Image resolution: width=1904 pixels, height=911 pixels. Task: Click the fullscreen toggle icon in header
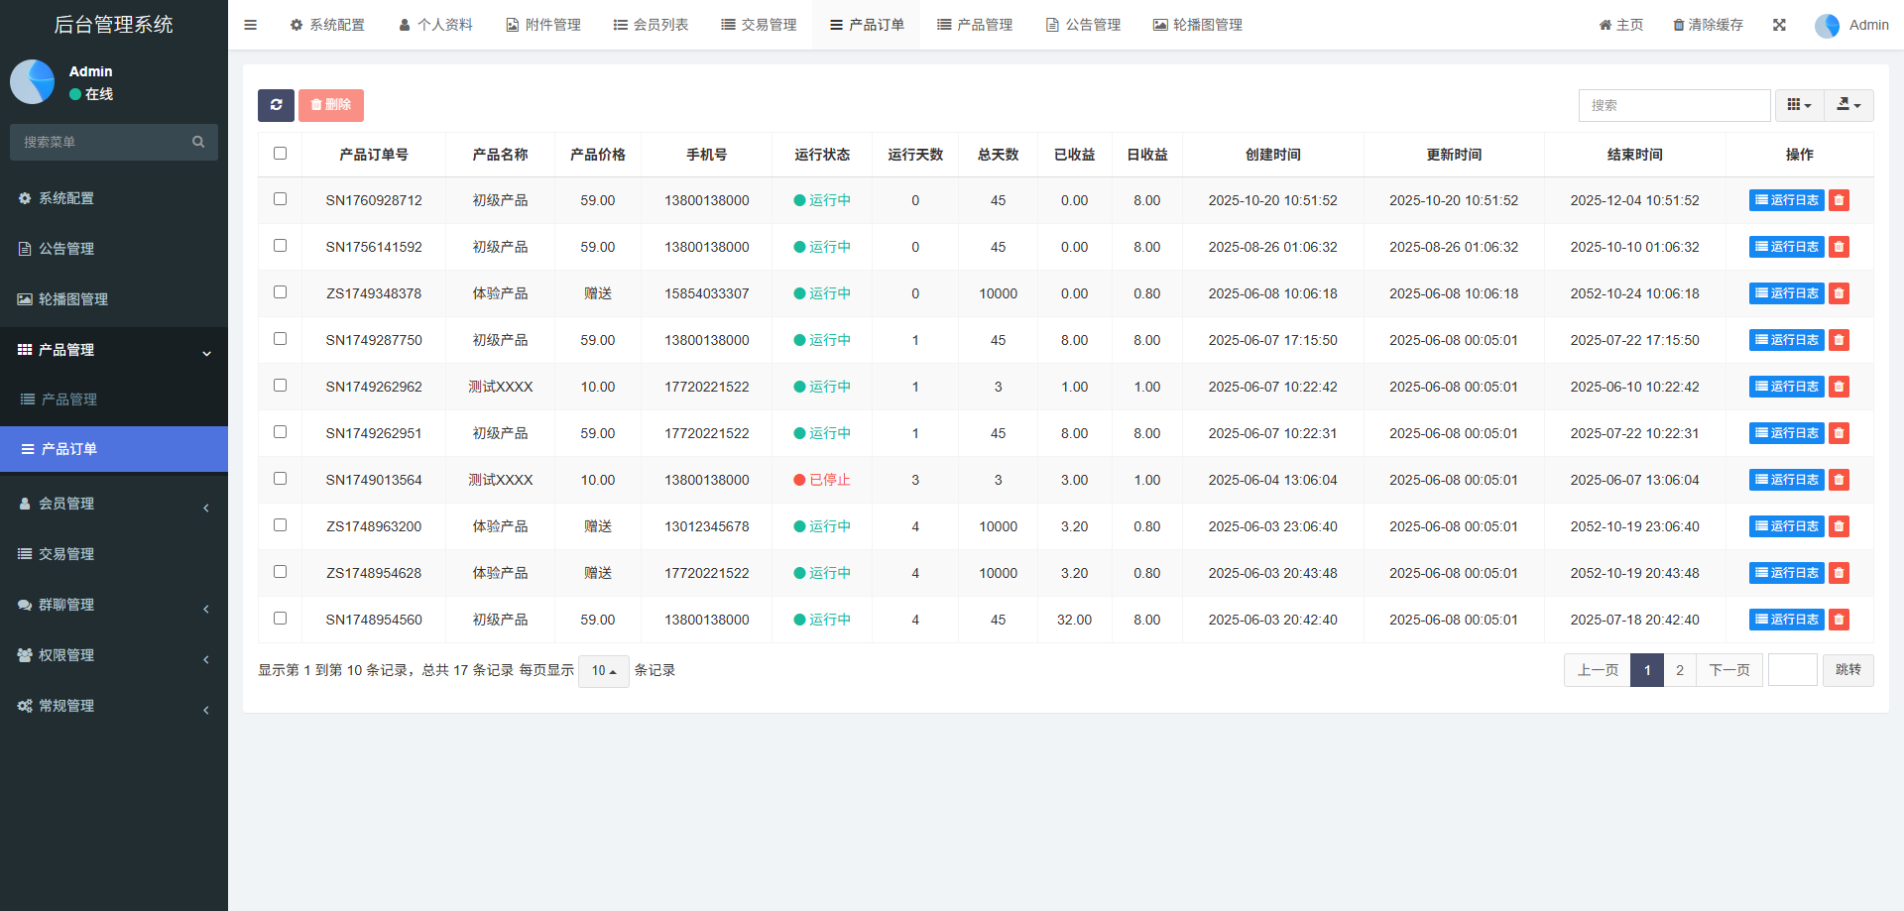[1779, 25]
